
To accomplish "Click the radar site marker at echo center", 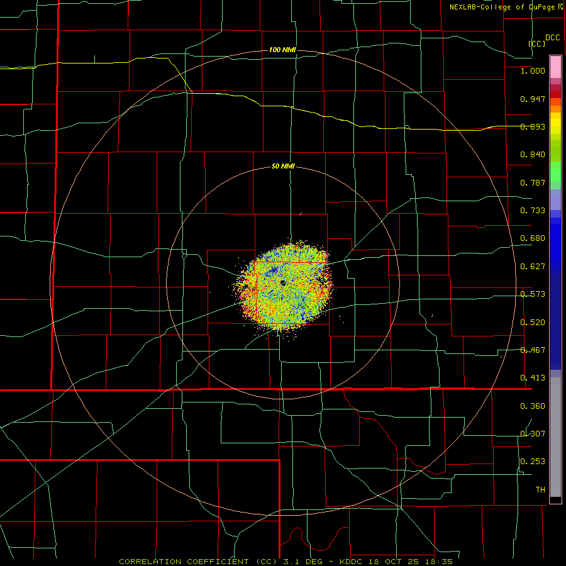I will [284, 282].
